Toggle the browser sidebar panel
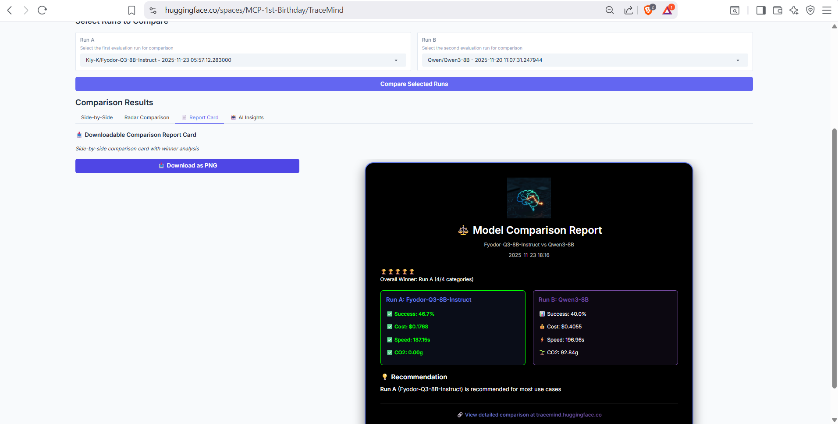Image resolution: width=838 pixels, height=424 pixels. click(x=761, y=10)
